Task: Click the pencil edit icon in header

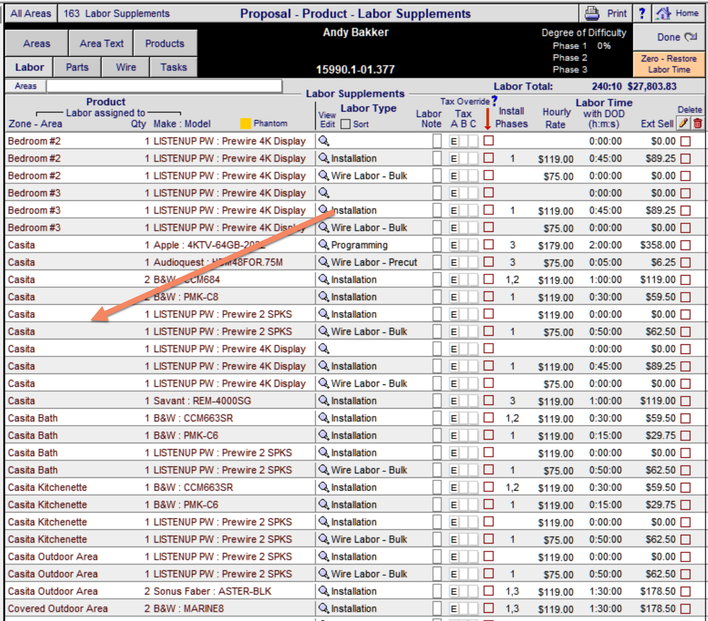Action: point(683,123)
